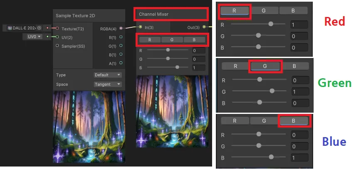The height and width of the screenshot is (169, 356).
Task: Click the B value field in the Blue panel
Action: pos(300,158)
